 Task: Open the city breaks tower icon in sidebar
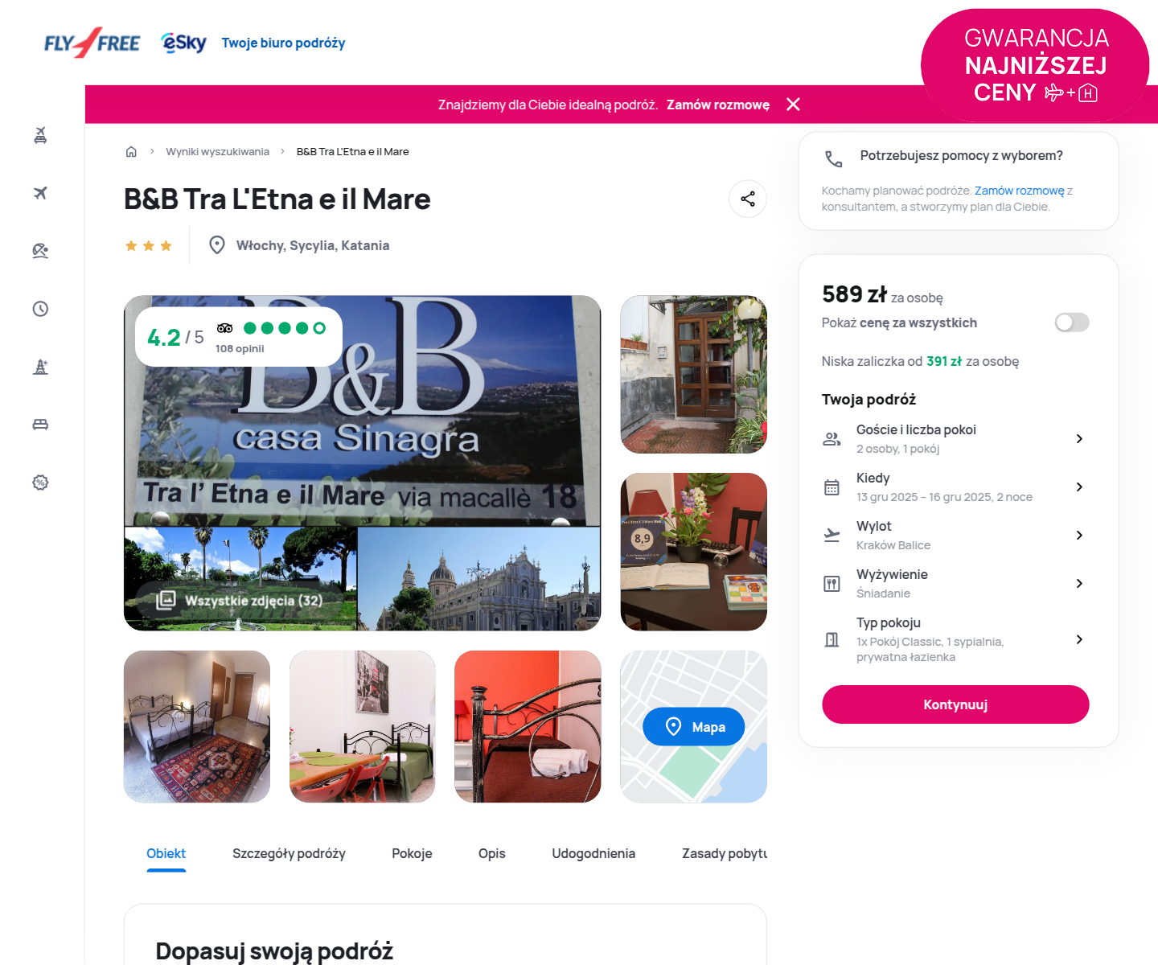(x=40, y=367)
